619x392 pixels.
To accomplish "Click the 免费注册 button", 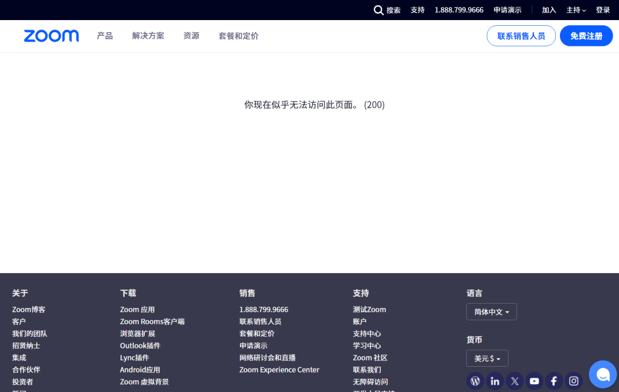I will point(586,36).
